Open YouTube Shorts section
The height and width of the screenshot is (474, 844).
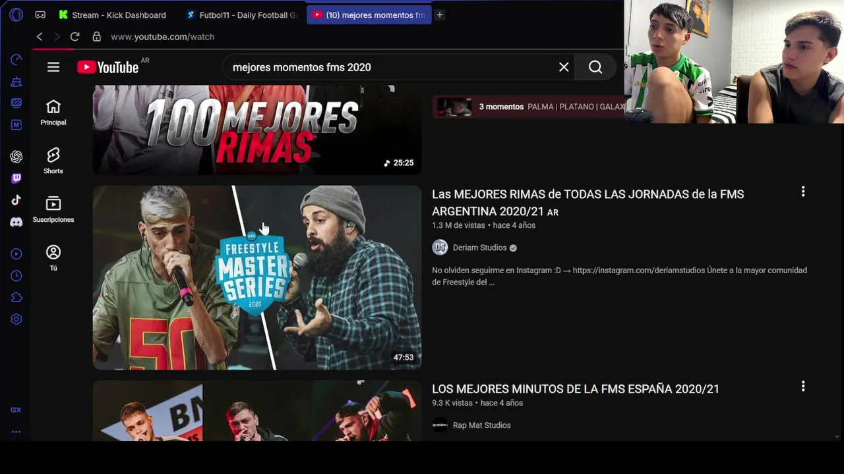pyautogui.click(x=53, y=161)
